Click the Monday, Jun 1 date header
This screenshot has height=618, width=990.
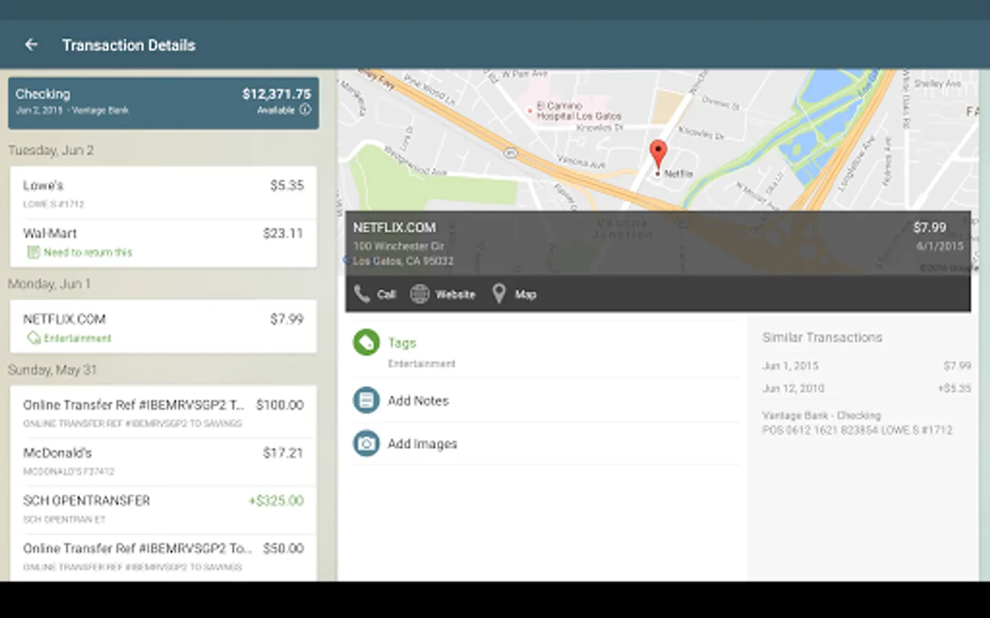coord(49,284)
